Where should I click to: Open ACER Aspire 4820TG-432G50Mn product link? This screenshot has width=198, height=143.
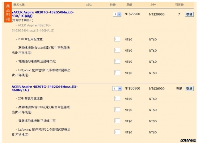(x=43, y=14)
